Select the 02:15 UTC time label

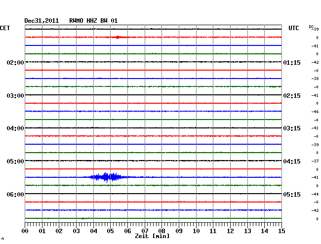pyautogui.click(x=292, y=96)
